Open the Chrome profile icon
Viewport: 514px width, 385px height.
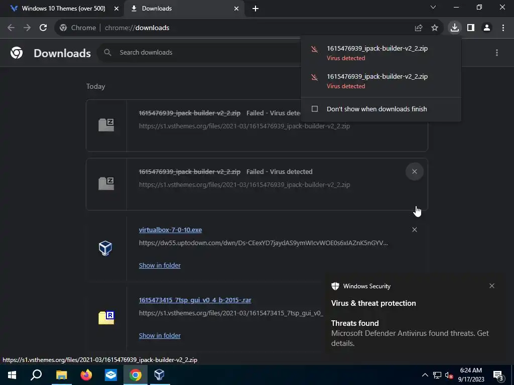click(x=487, y=28)
